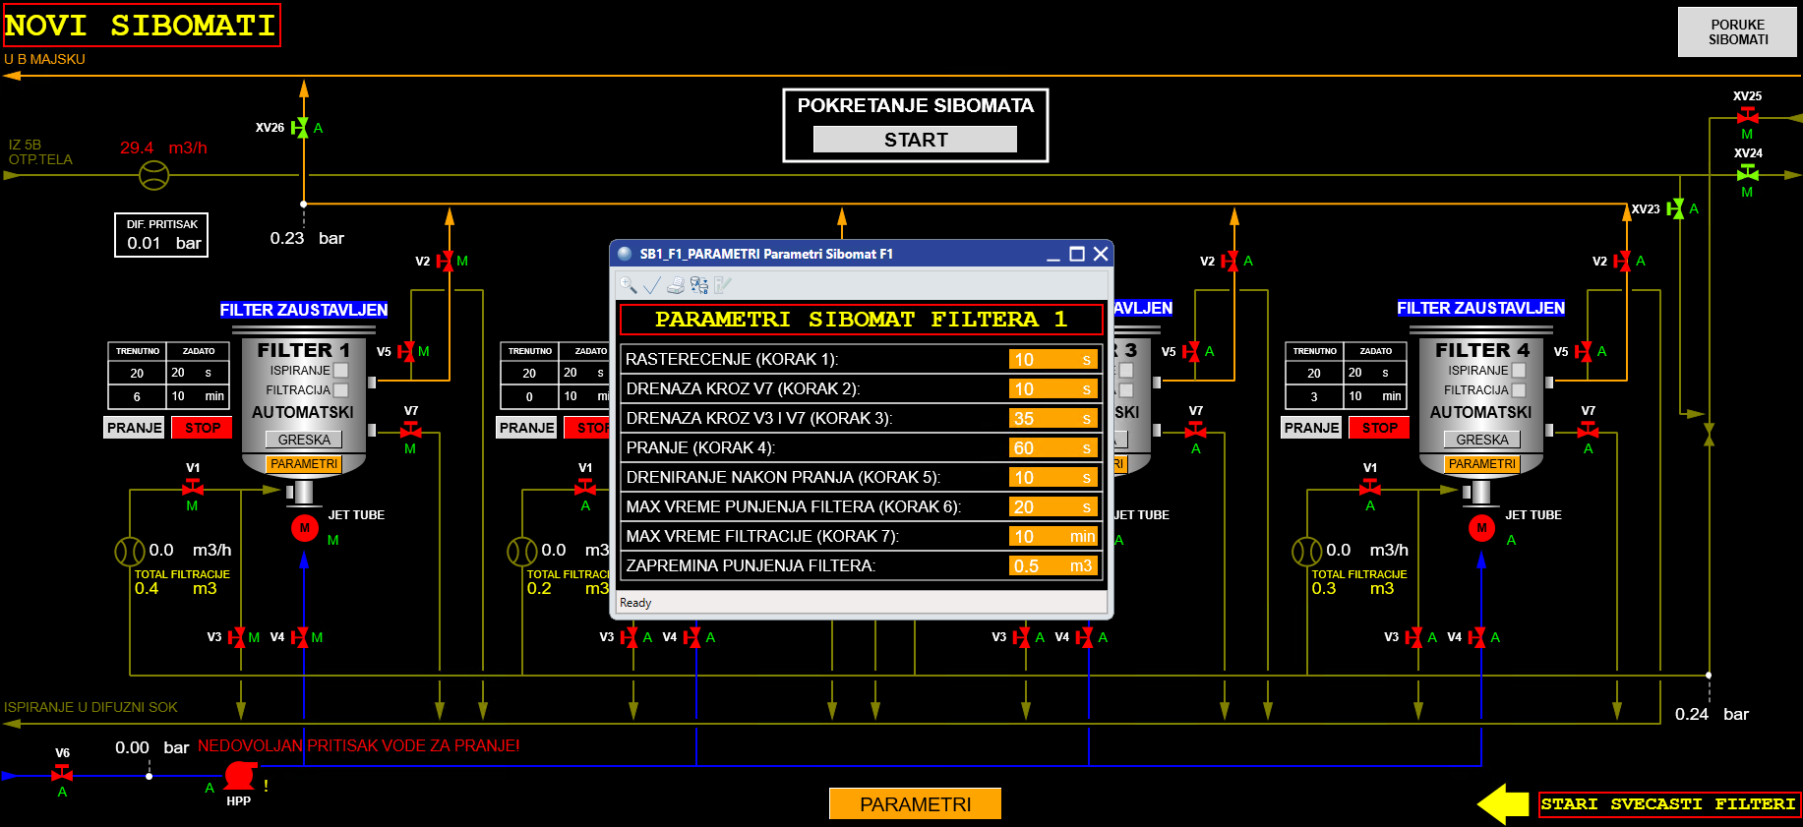Edit DRENAZA KROZ V3 I V7 value

(1053, 419)
